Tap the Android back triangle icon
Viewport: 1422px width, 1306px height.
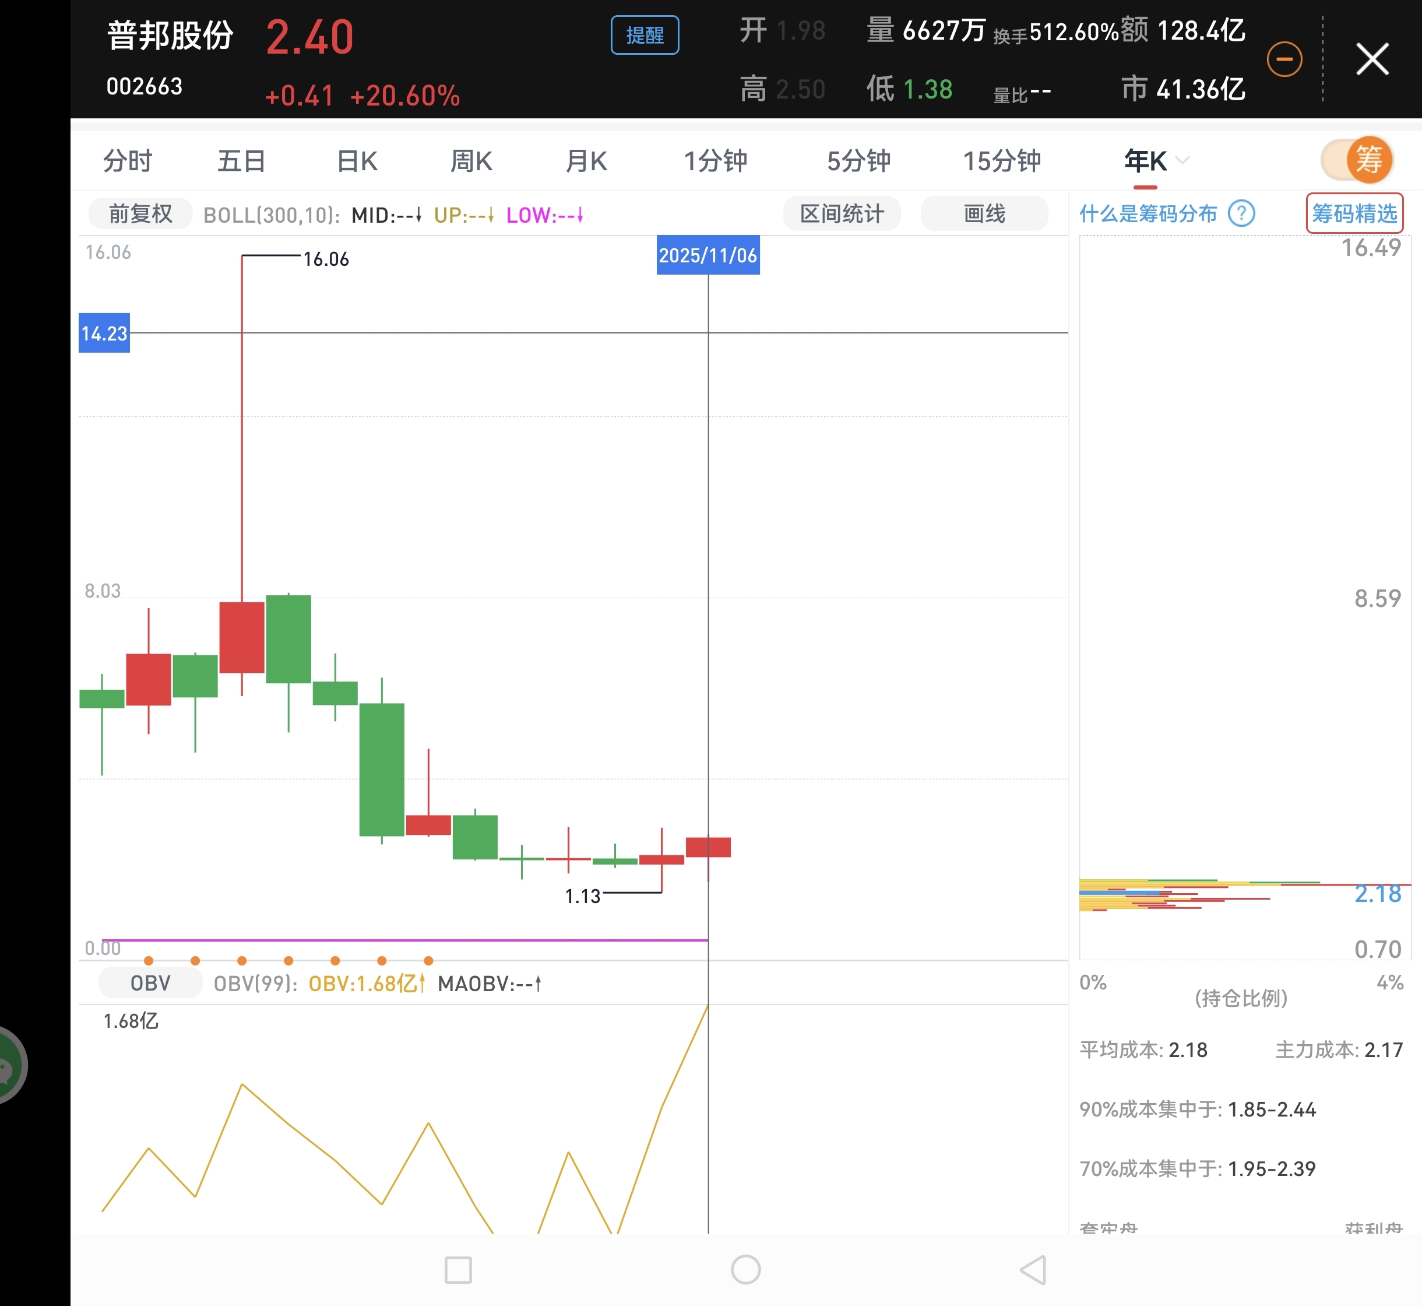(1033, 1270)
